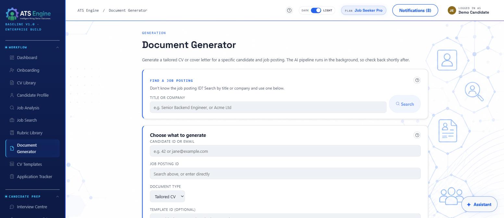The image size is (504, 218).
Task: Click the Onboarding sidebar icon
Action: click(12, 70)
